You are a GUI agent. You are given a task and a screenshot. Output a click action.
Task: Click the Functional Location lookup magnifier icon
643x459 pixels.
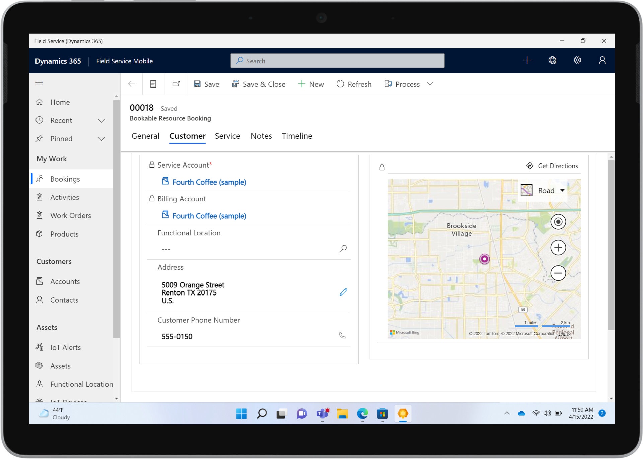click(x=343, y=249)
